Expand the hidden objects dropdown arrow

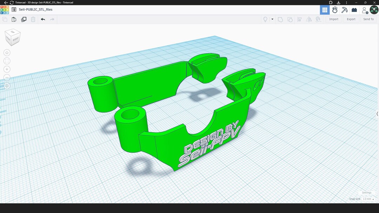(272, 19)
